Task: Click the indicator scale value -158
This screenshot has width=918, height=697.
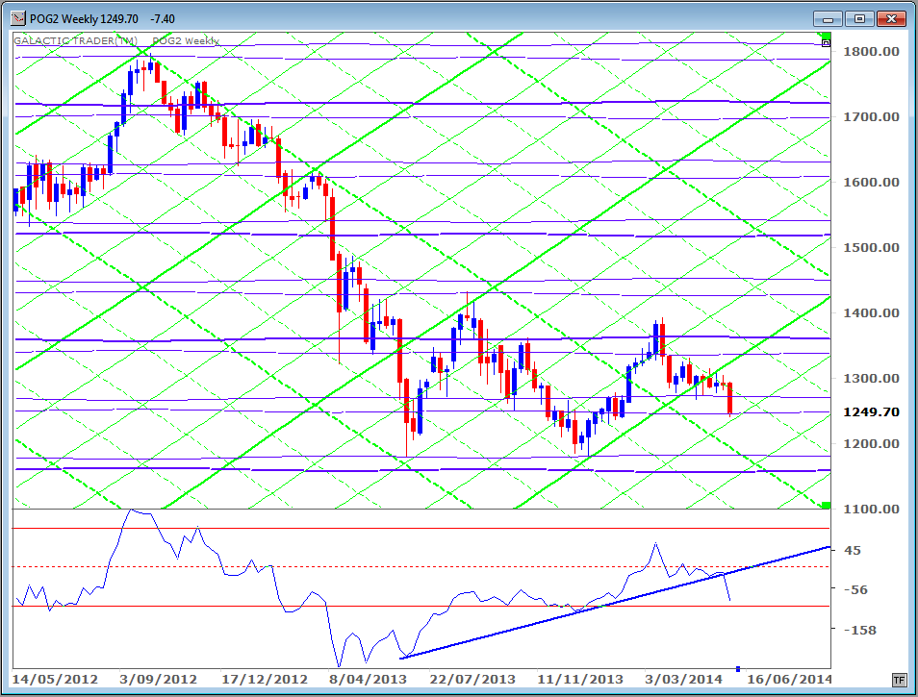Action: [x=859, y=630]
